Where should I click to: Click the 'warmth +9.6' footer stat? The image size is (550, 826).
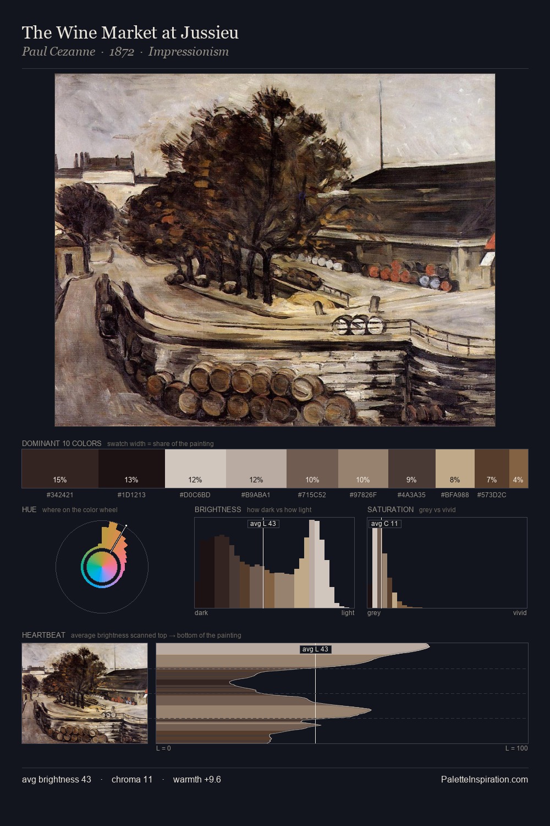(x=197, y=779)
